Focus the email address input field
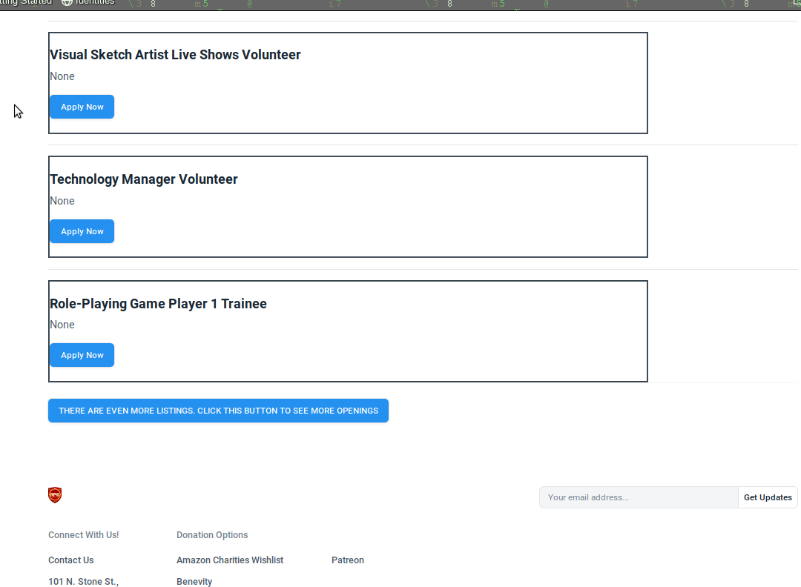The height and width of the screenshot is (587, 801). [638, 497]
